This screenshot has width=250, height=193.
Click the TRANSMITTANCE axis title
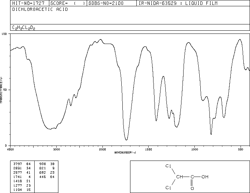coord(1,90)
